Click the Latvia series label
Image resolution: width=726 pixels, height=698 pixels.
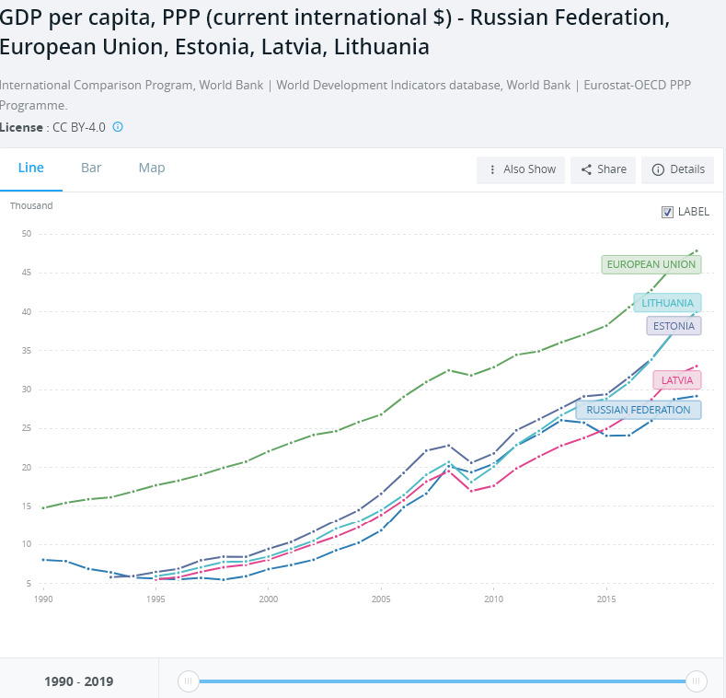[677, 380]
